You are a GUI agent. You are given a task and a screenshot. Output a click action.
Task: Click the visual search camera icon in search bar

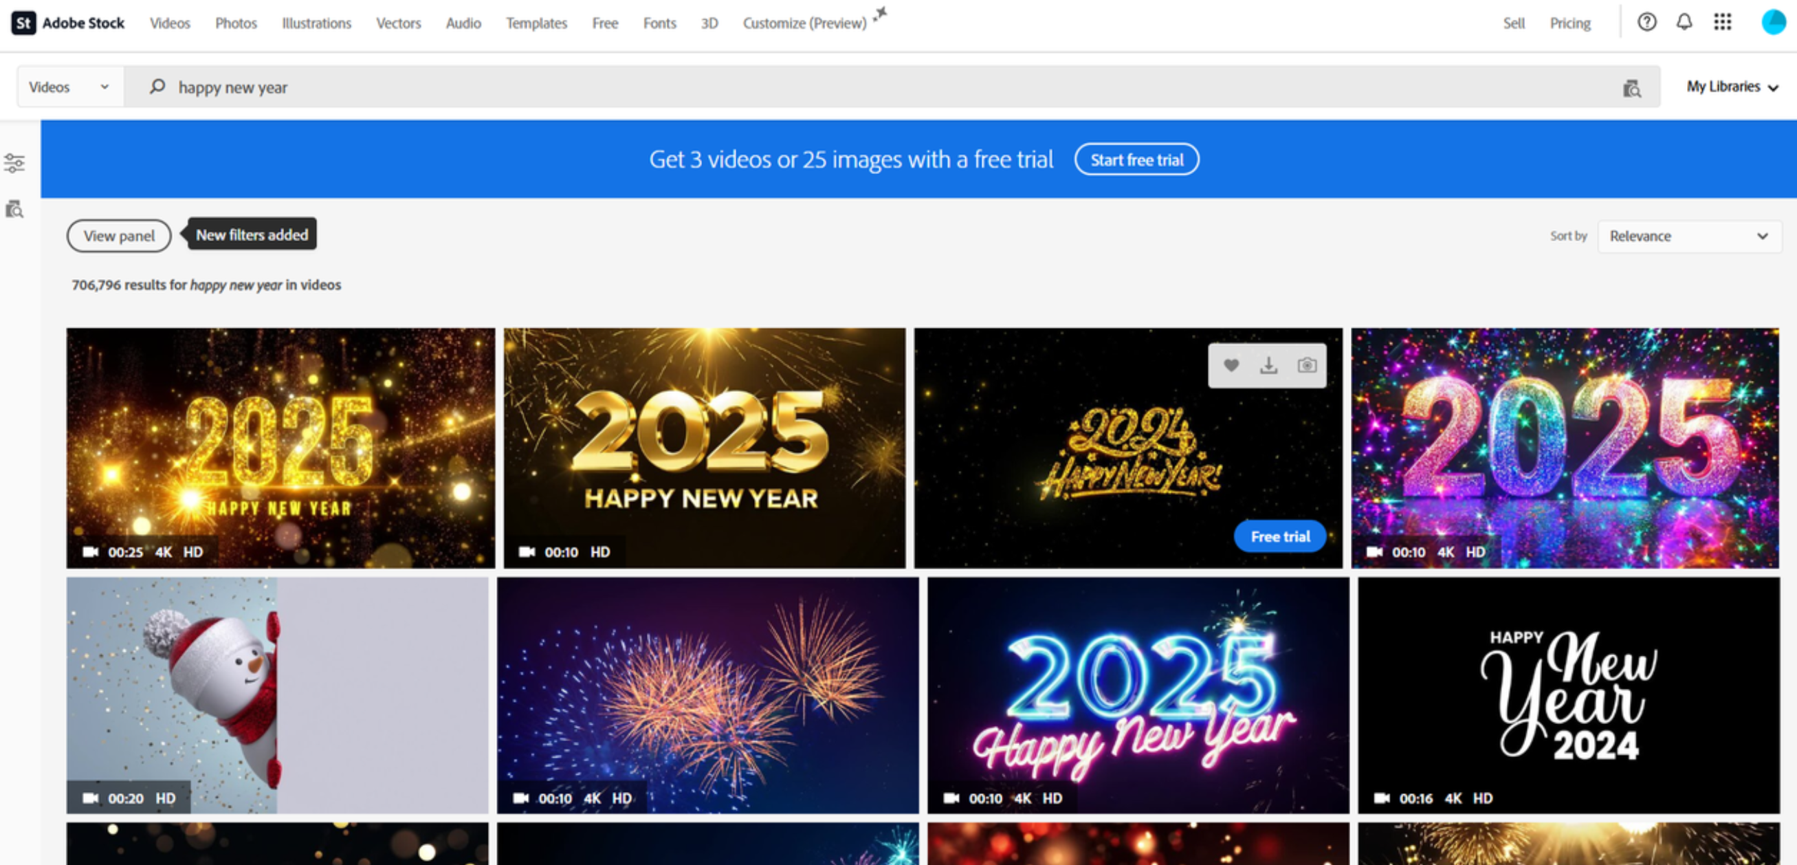1632,87
